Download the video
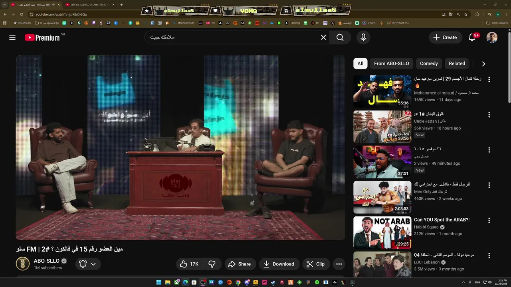 pos(279,264)
